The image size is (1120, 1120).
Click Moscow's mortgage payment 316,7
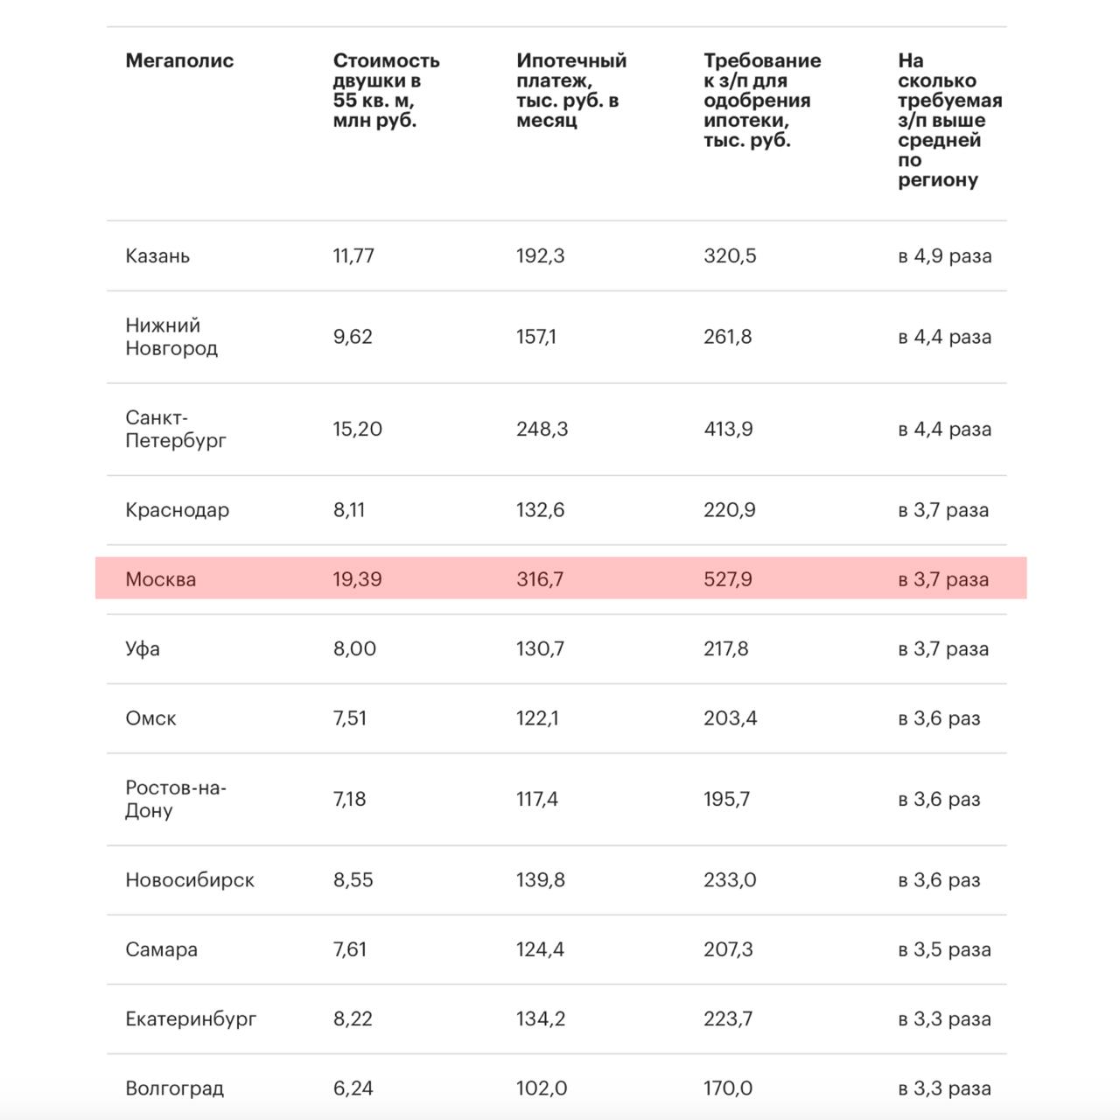(x=540, y=579)
